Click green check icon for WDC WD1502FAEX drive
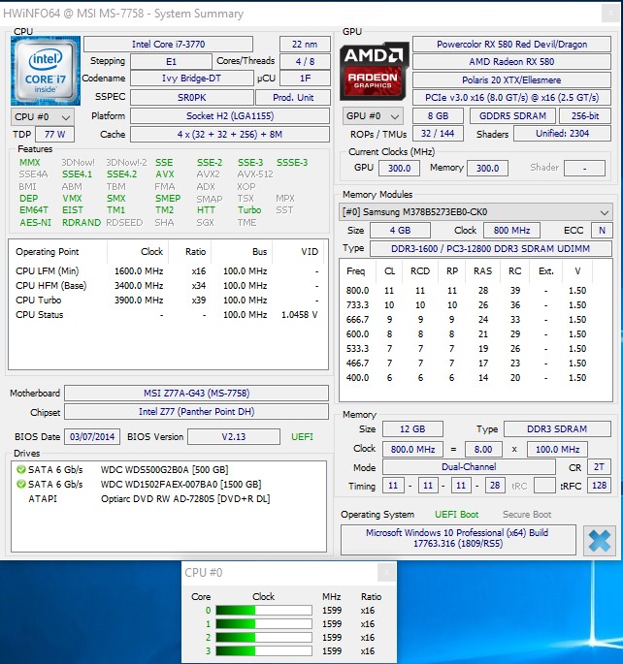The width and height of the screenshot is (623, 664). pos(20,484)
